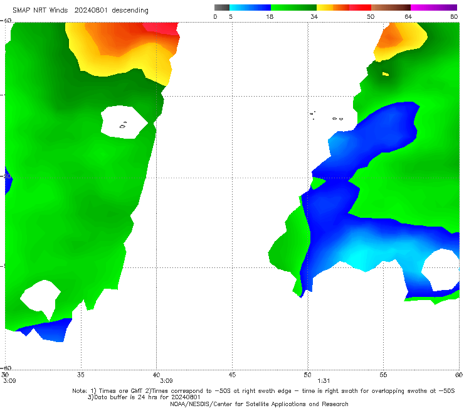Click the note line 'Data buffer is 24 hrs'
The image size is (464, 408).
144,397
